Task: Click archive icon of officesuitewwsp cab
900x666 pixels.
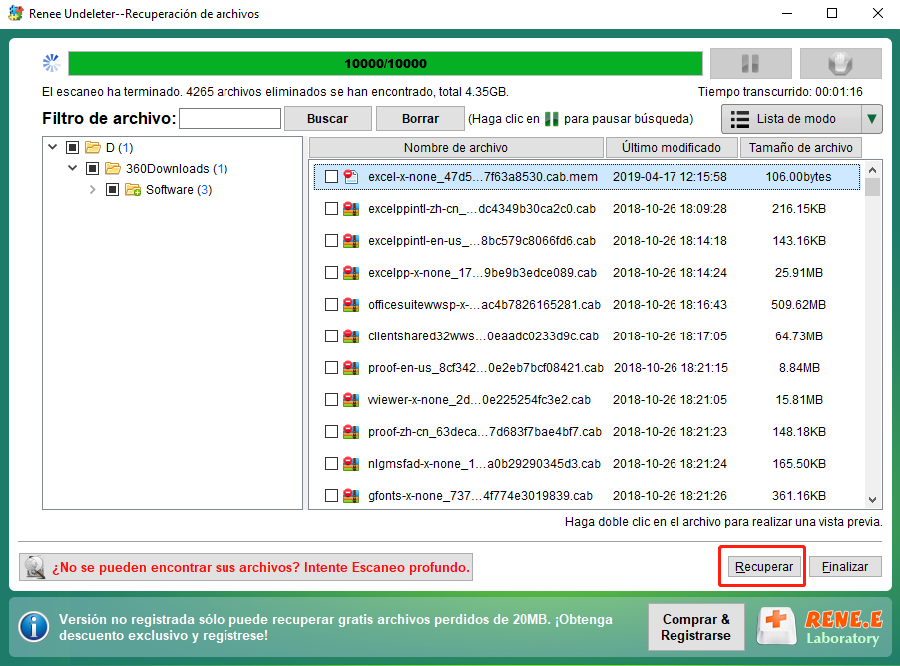Action: pyautogui.click(x=351, y=304)
